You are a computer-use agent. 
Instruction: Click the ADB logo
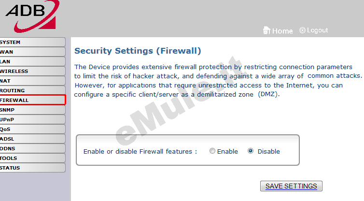click(x=32, y=16)
